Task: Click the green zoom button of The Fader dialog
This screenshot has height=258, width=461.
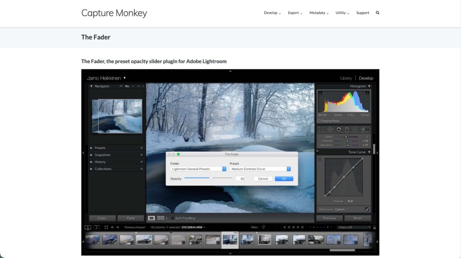Action: 178,154
